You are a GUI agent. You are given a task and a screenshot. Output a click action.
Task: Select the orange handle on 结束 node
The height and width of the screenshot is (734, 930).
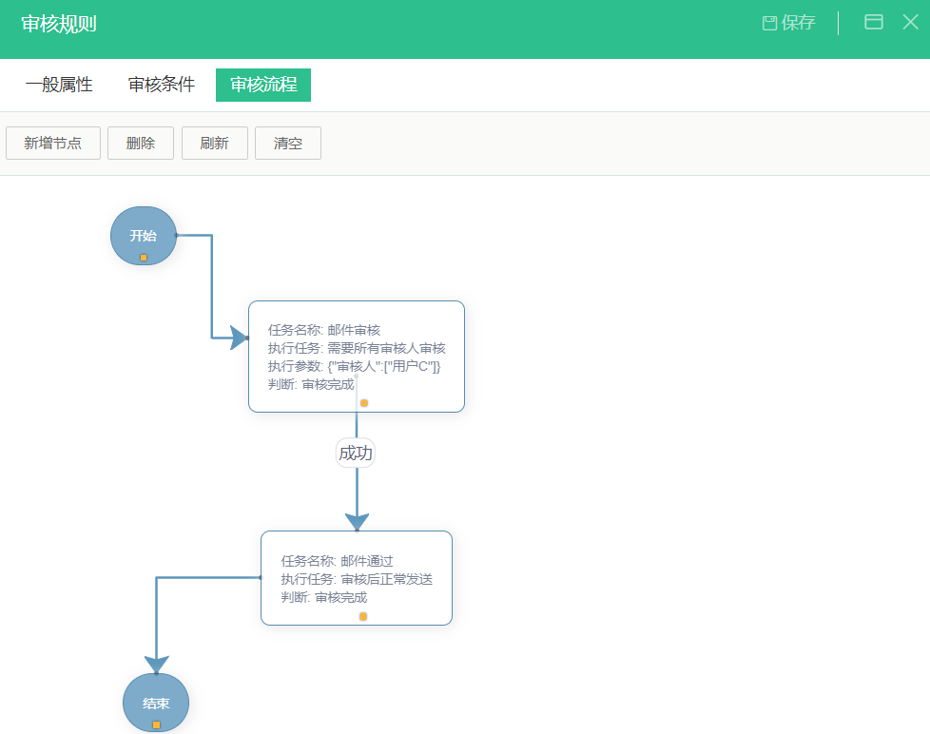click(156, 724)
